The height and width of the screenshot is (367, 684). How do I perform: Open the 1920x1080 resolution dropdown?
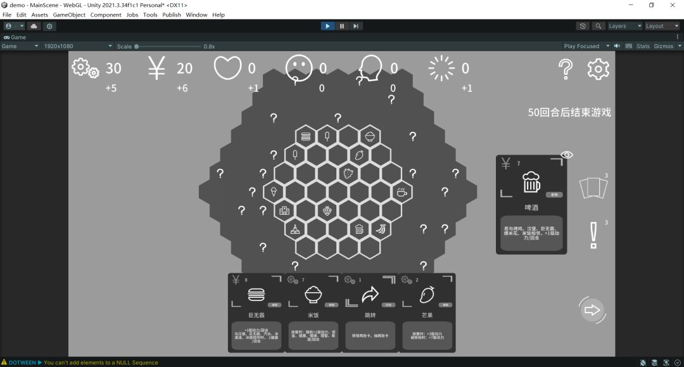tap(78, 46)
